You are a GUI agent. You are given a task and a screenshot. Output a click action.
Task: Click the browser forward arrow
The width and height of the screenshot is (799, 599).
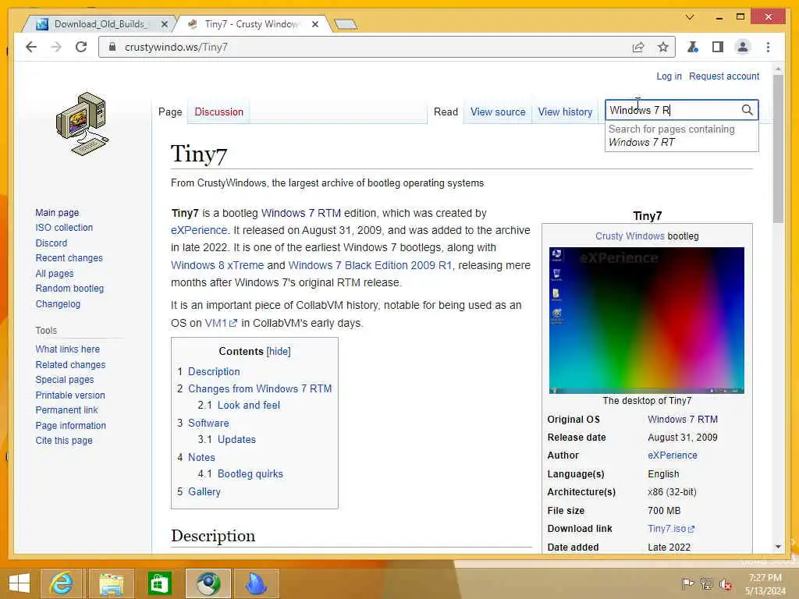tap(56, 47)
